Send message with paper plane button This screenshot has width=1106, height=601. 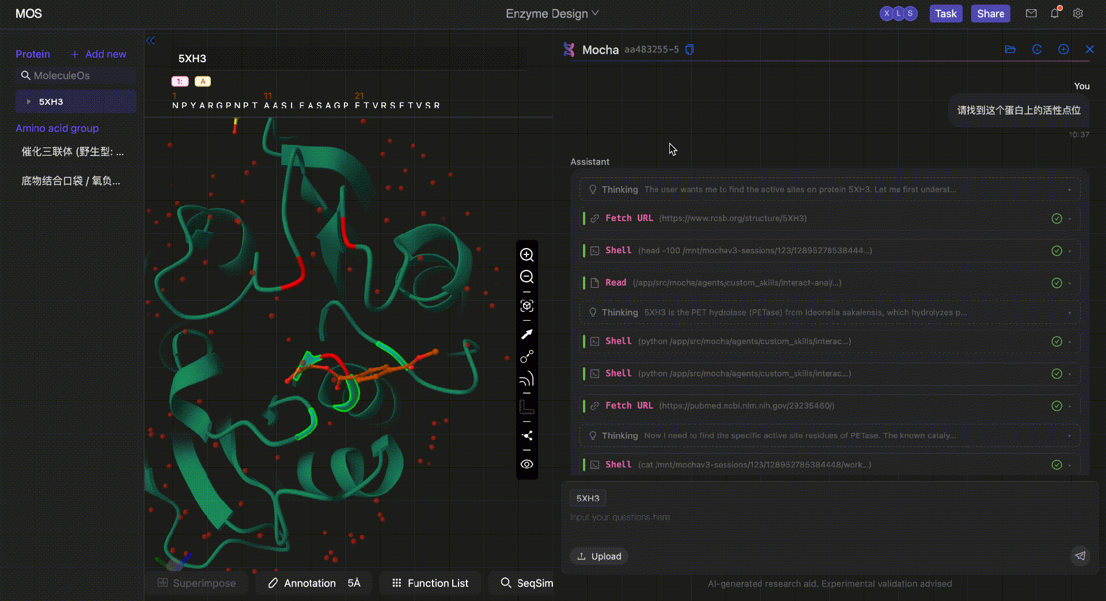click(1080, 556)
